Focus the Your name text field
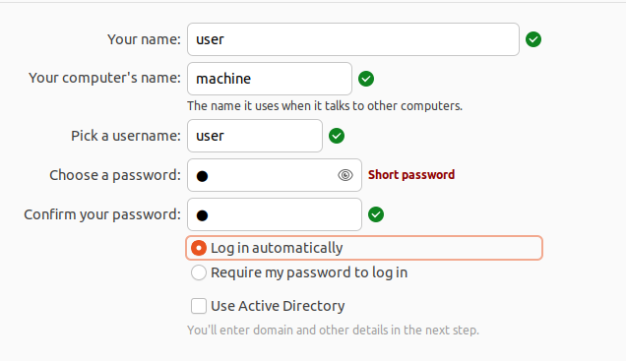 tap(353, 39)
